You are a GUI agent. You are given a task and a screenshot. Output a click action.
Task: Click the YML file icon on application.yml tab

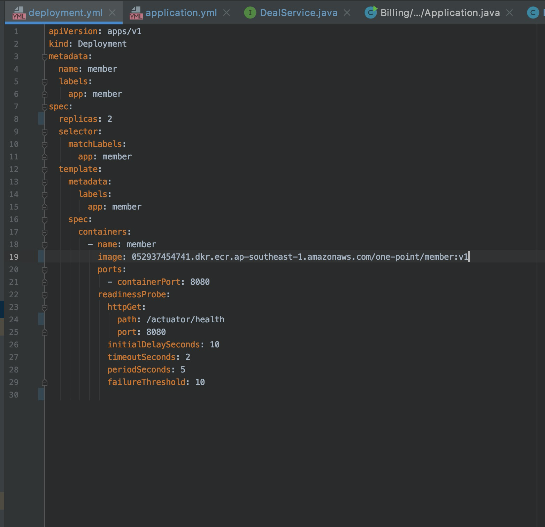click(136, 13)
